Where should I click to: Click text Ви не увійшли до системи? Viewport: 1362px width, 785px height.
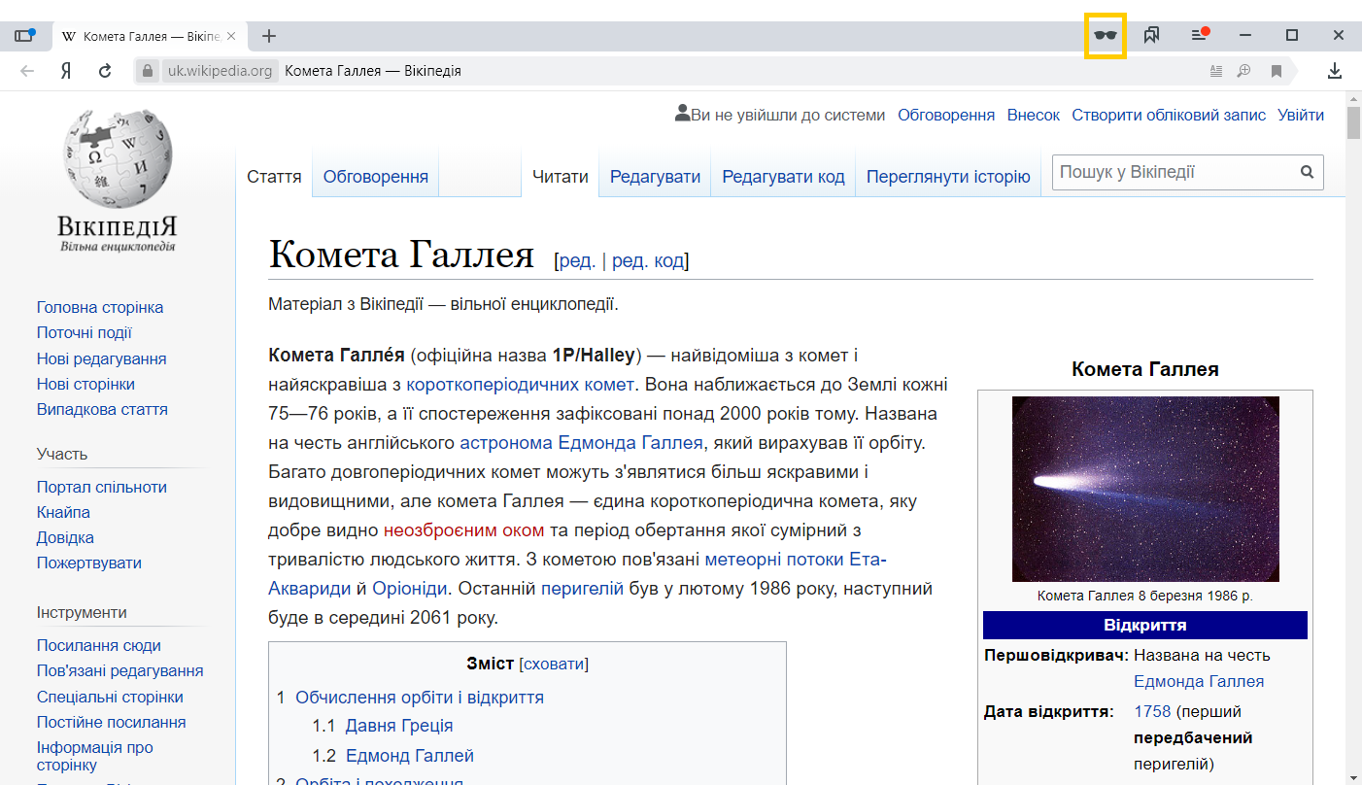click(x=788, y=115)
